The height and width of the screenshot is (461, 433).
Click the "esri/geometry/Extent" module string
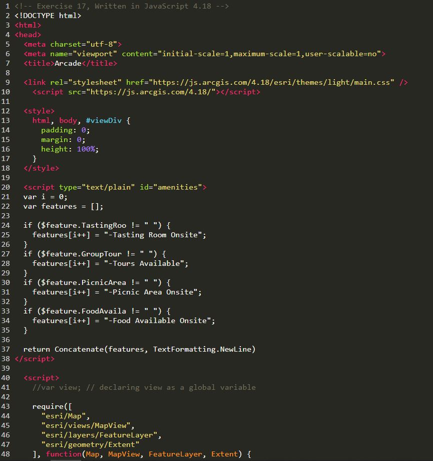tap(90, 444)
